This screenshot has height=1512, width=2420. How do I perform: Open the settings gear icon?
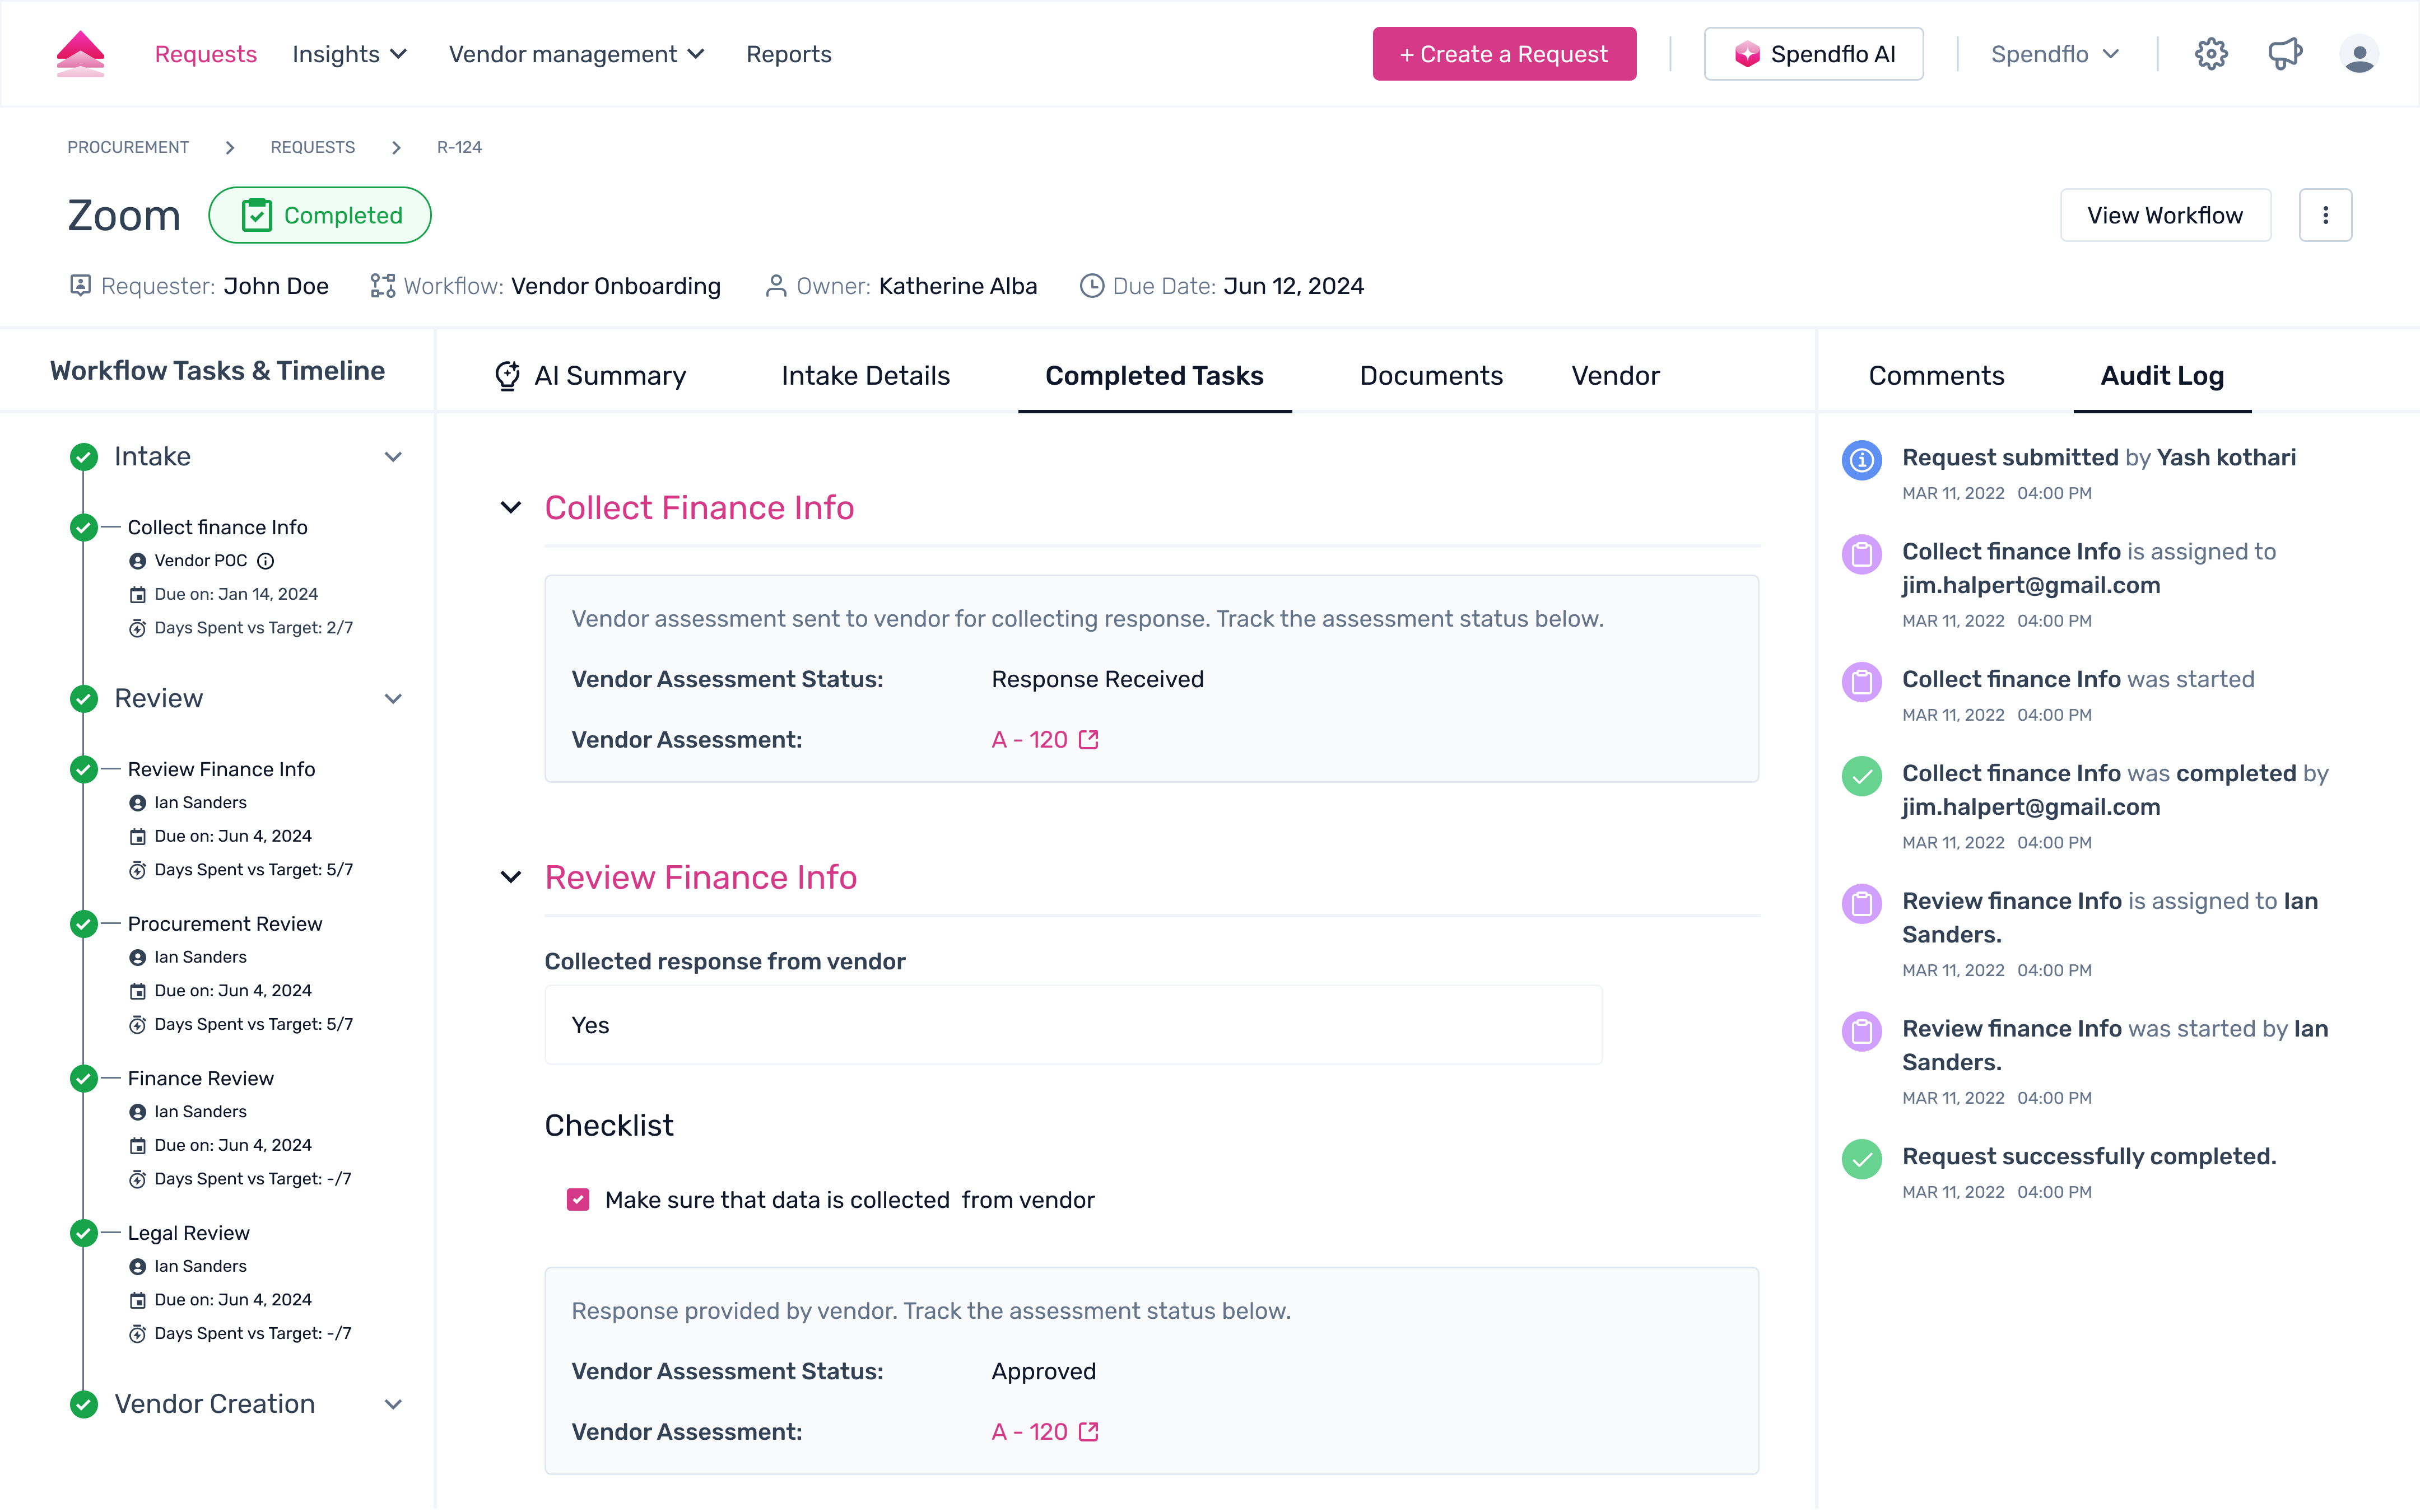click(2211, 54)
